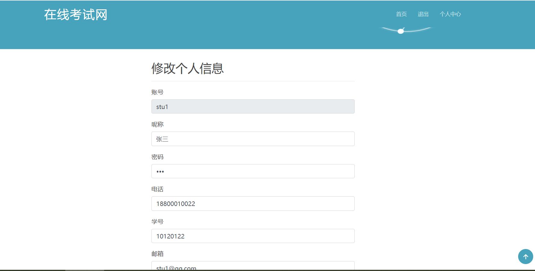Focus the 账号 field containing stu1
Screen dimensions: 535x271
point(253,107)
